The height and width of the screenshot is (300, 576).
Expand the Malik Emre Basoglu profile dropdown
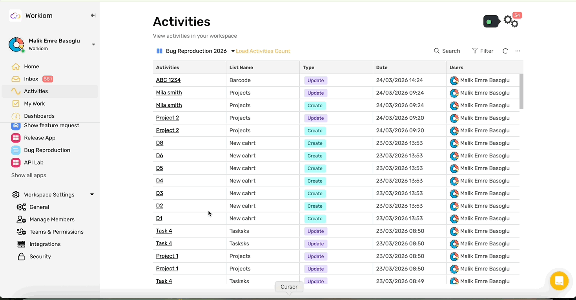coord(93,44)
